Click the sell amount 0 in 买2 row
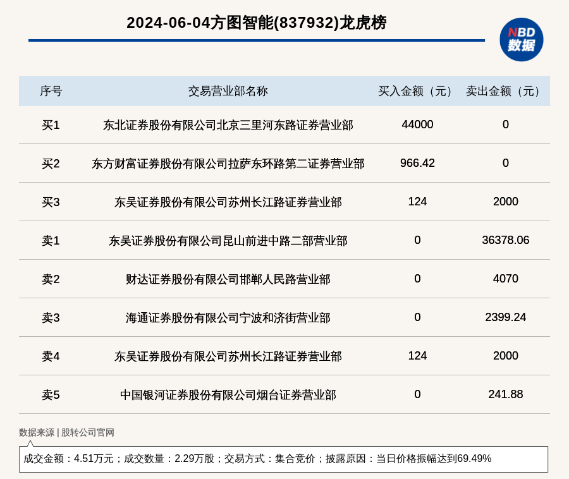Screen dimensions: 569x479 (x=506, y=163)
